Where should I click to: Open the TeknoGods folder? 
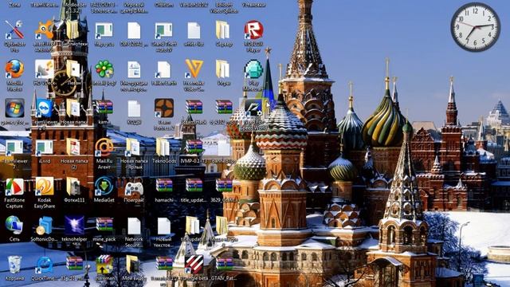point(163,147)
